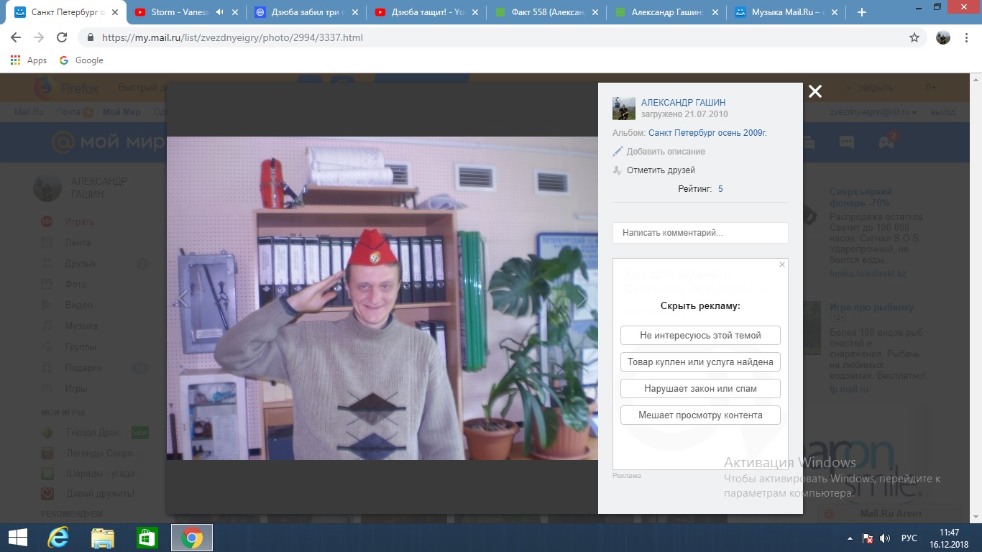
Task: Open Друзья in left sidebar
Action: [x=80, y=263]
